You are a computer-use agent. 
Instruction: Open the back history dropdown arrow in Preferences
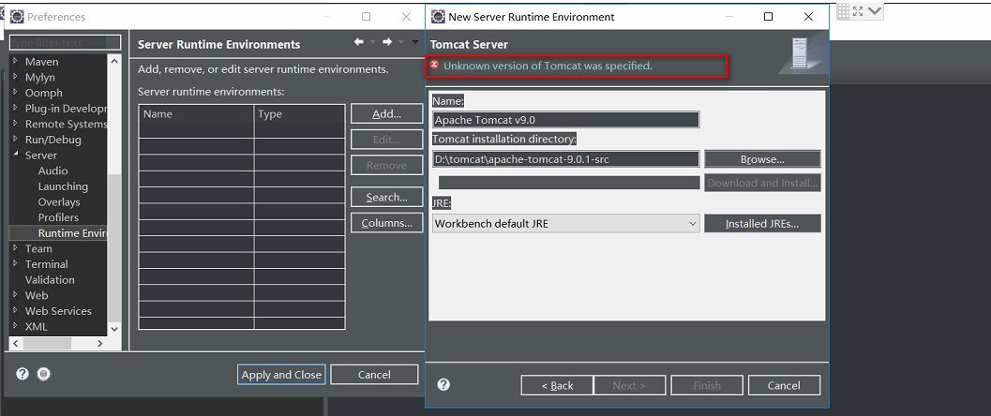pos(373,42)
